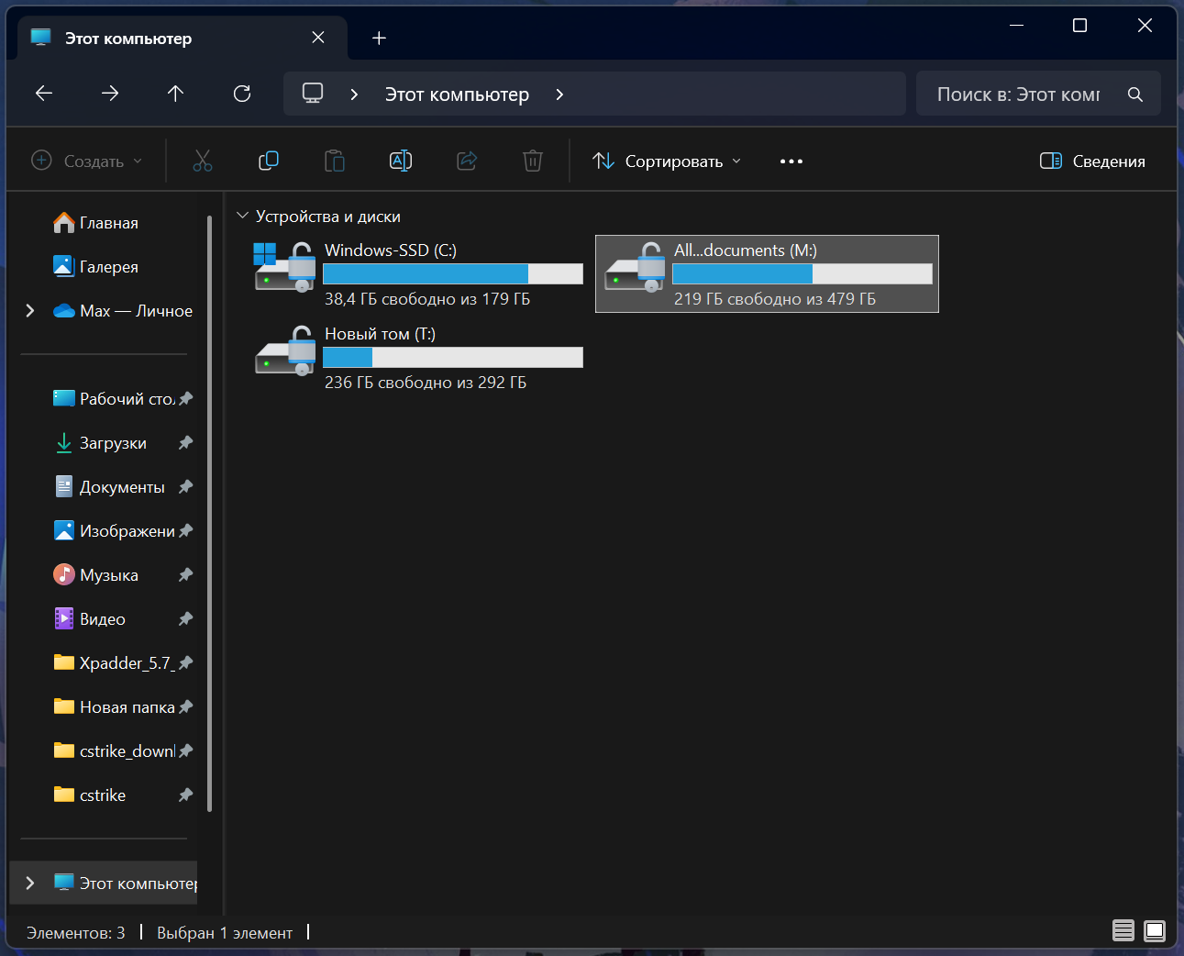Click the Новый том (T:) usage bar

click(453, 358)
